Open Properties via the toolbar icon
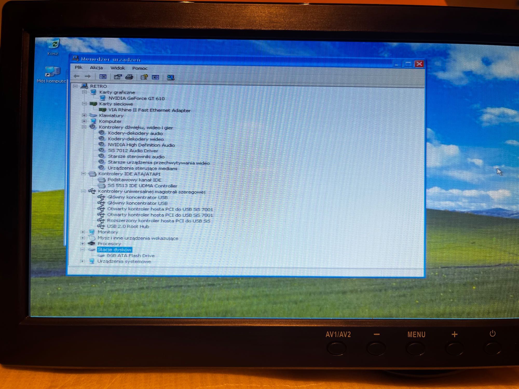The height and width of the screenshot is (389, 519). tap(118, 77)
